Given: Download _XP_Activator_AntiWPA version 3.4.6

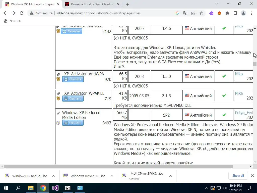Looking at the screenshot, I should (x=71, y=31).
